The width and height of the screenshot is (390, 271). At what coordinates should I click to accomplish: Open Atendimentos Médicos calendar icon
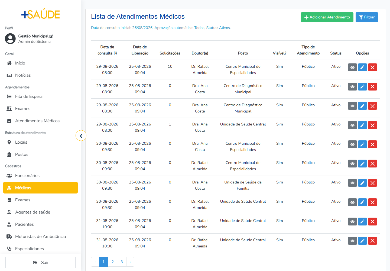9,121
